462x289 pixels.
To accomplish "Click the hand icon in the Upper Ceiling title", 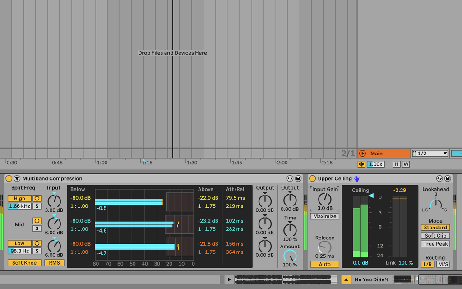I will [356, 178].
